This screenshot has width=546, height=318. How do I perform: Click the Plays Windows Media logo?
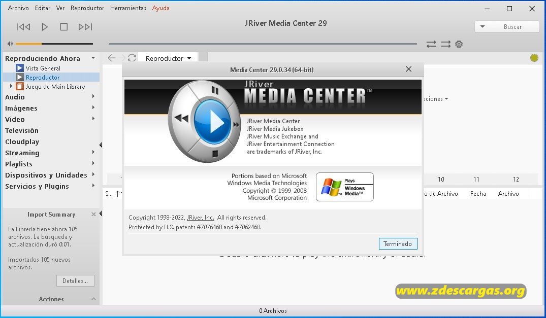tap(345, 187)
